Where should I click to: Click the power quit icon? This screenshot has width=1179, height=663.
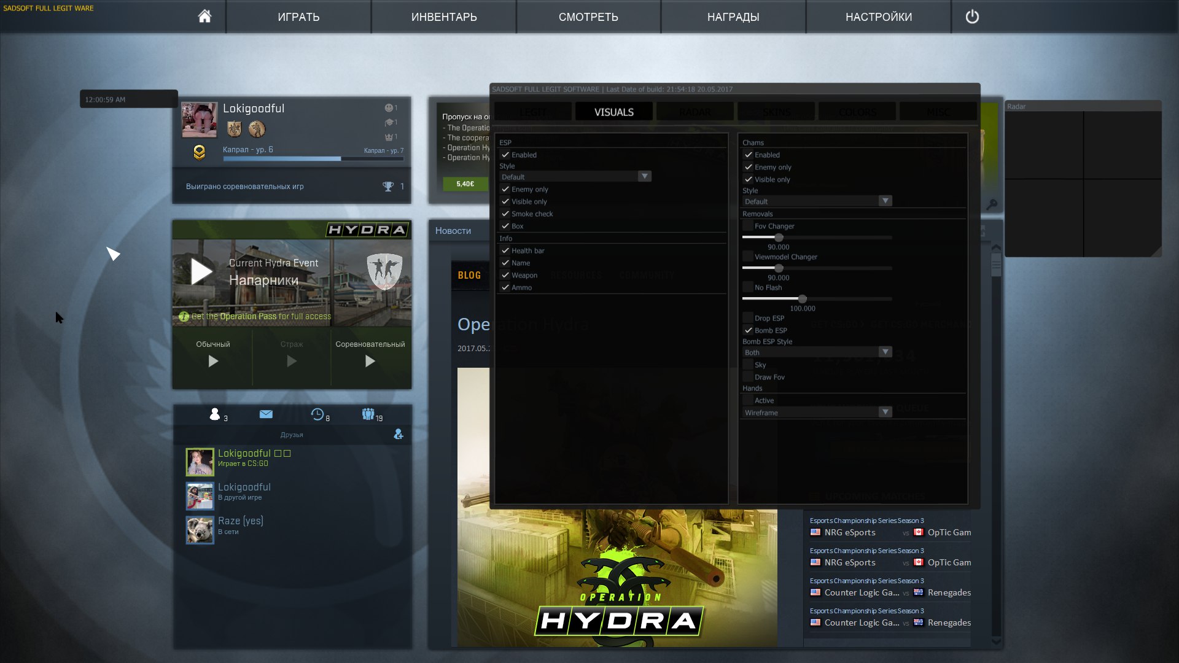[972, 17]
